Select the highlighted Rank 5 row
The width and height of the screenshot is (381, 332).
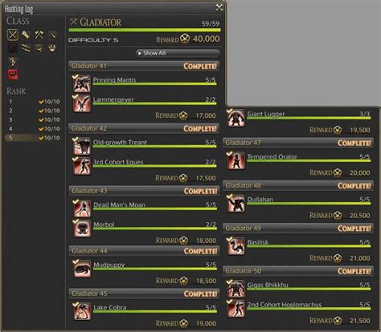[33, 138]
